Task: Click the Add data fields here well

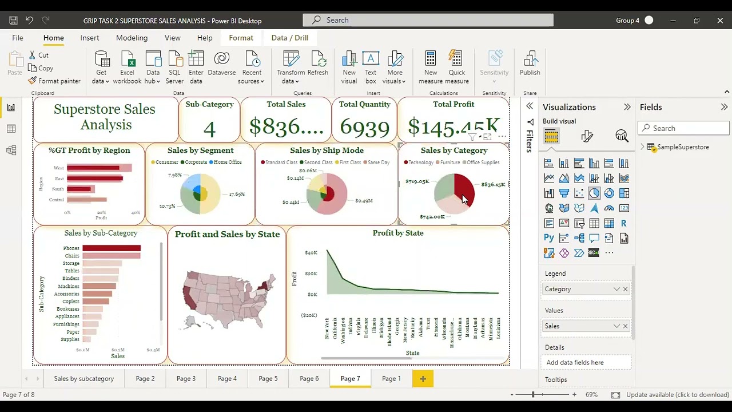Action: 587,362
